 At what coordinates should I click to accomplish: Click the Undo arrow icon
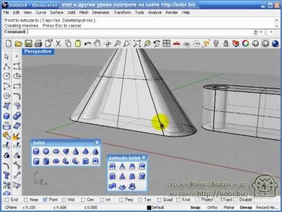coord(88,44)
